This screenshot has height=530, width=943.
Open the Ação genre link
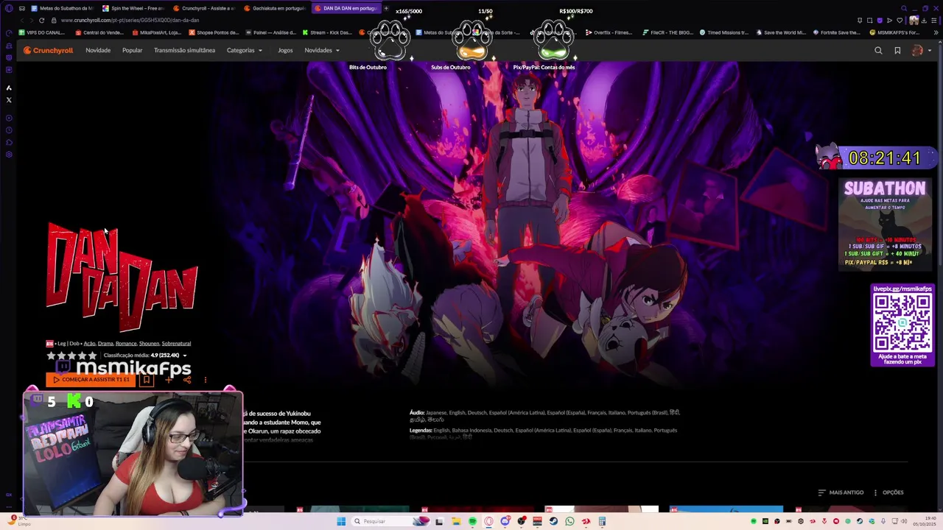pyautogui.click(x=89, y=343)
